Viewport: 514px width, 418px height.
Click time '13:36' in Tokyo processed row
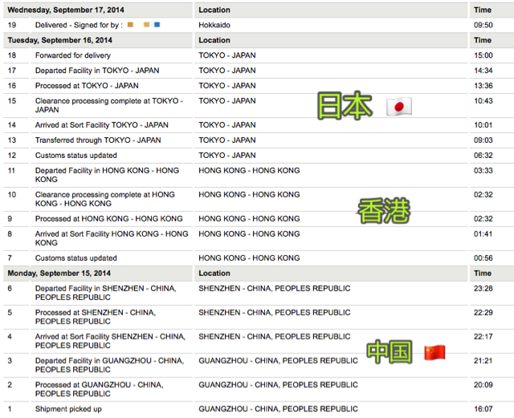coord(483,86)
